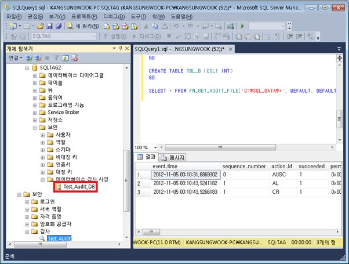Expand the Service Broker folder
The height and width of the screenshot is (264, 349).
(35, 113)
